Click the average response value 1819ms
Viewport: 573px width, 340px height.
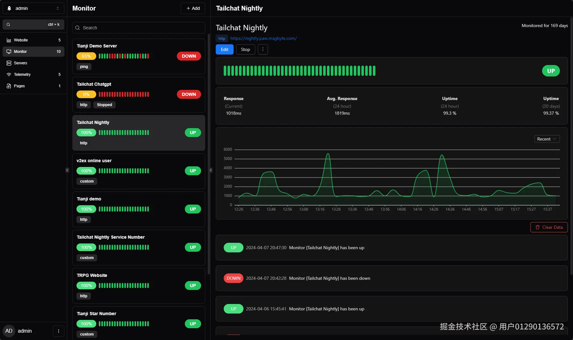click(342, 113)
